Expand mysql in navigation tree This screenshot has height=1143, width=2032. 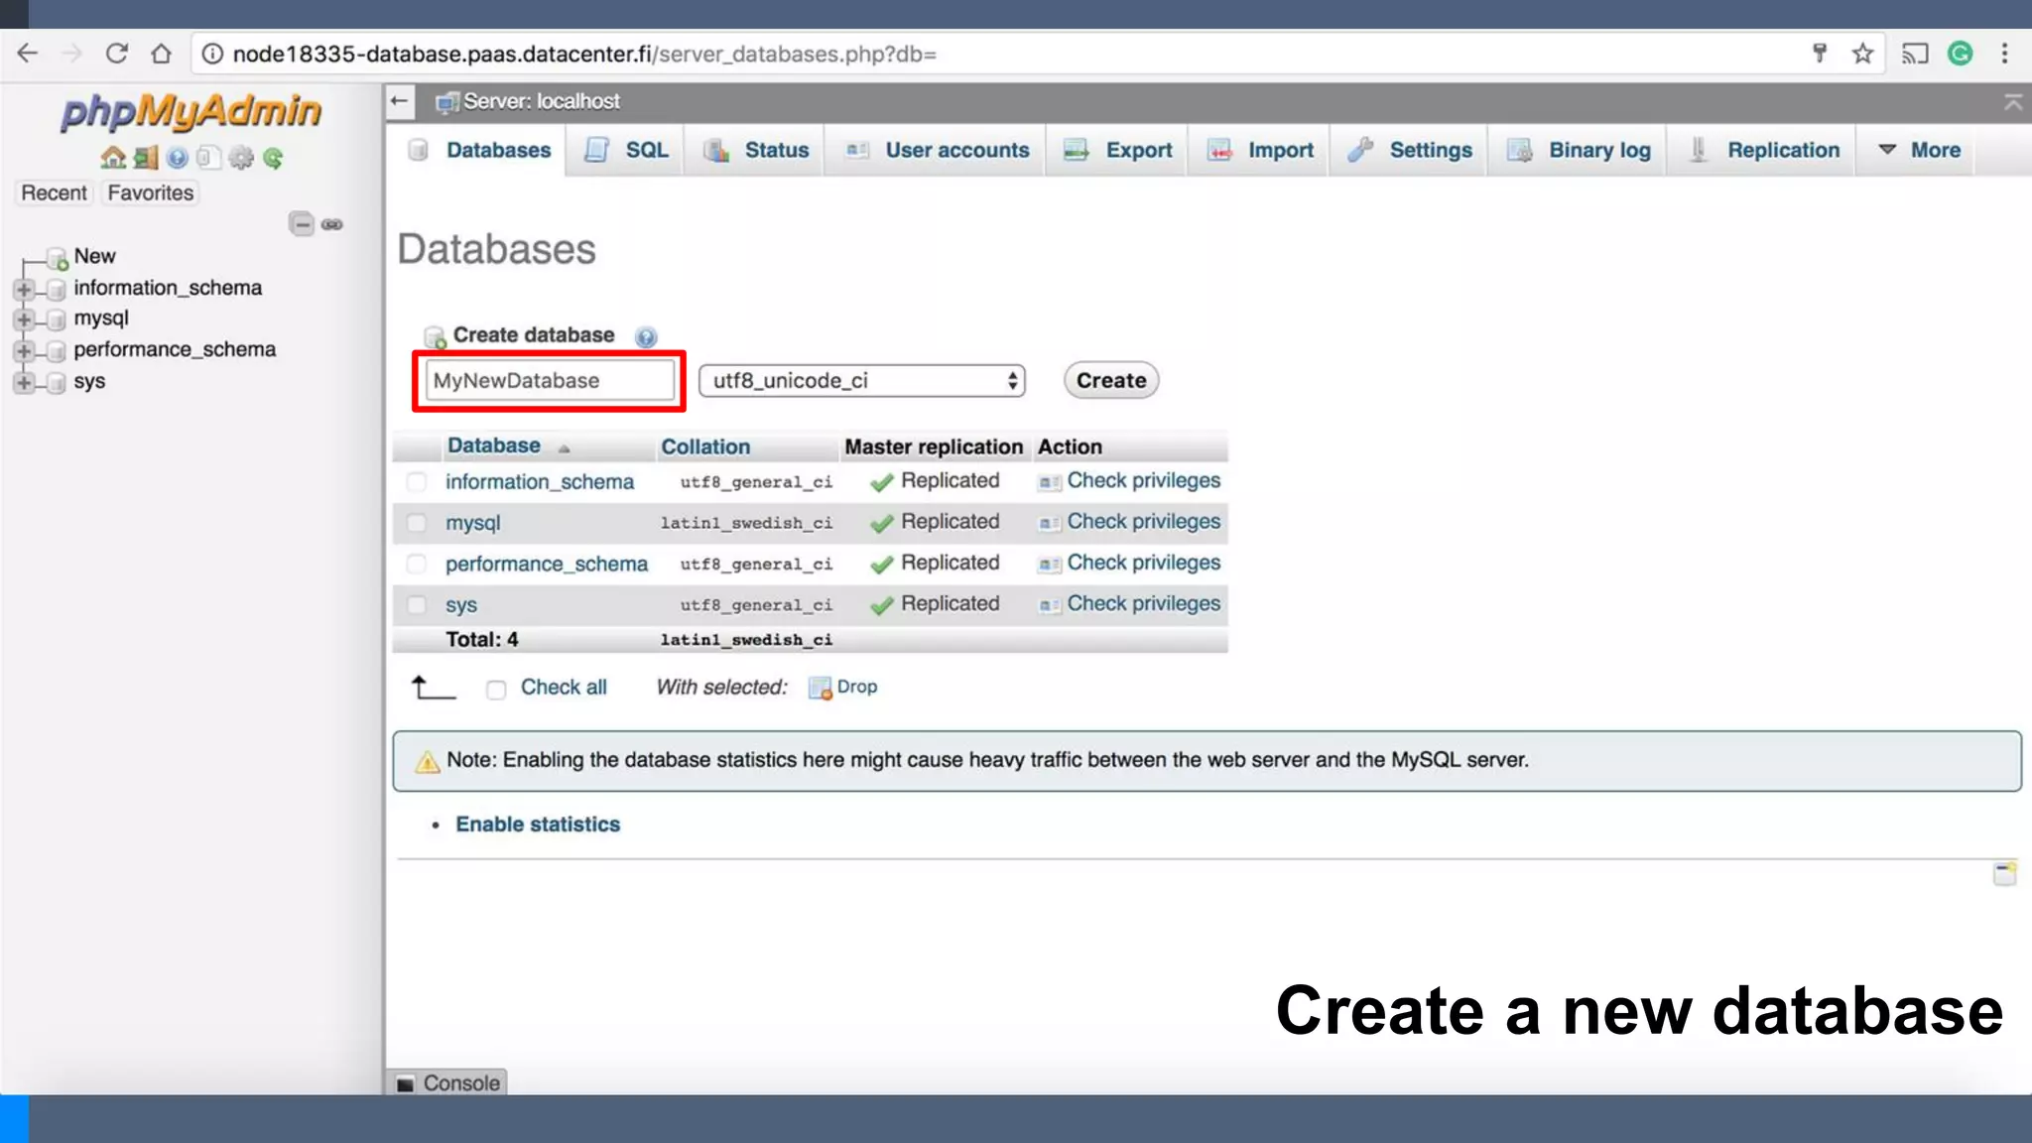point(23,319)
